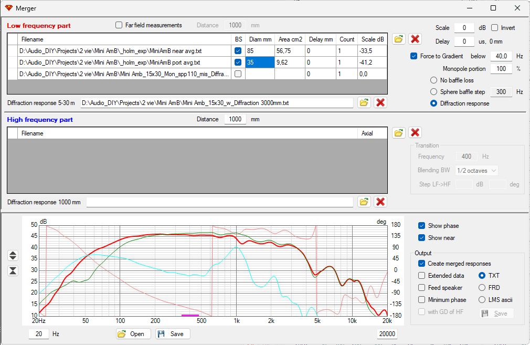Click the Diffraction response 5-30 m path field
The image size is (530, 345).
pos(217,103)
